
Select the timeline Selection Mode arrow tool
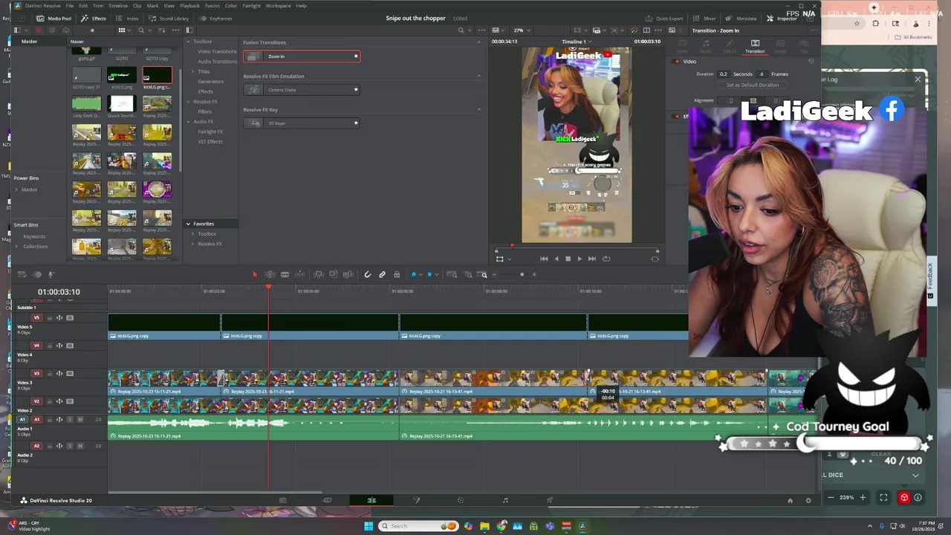(x=255, y=275)
